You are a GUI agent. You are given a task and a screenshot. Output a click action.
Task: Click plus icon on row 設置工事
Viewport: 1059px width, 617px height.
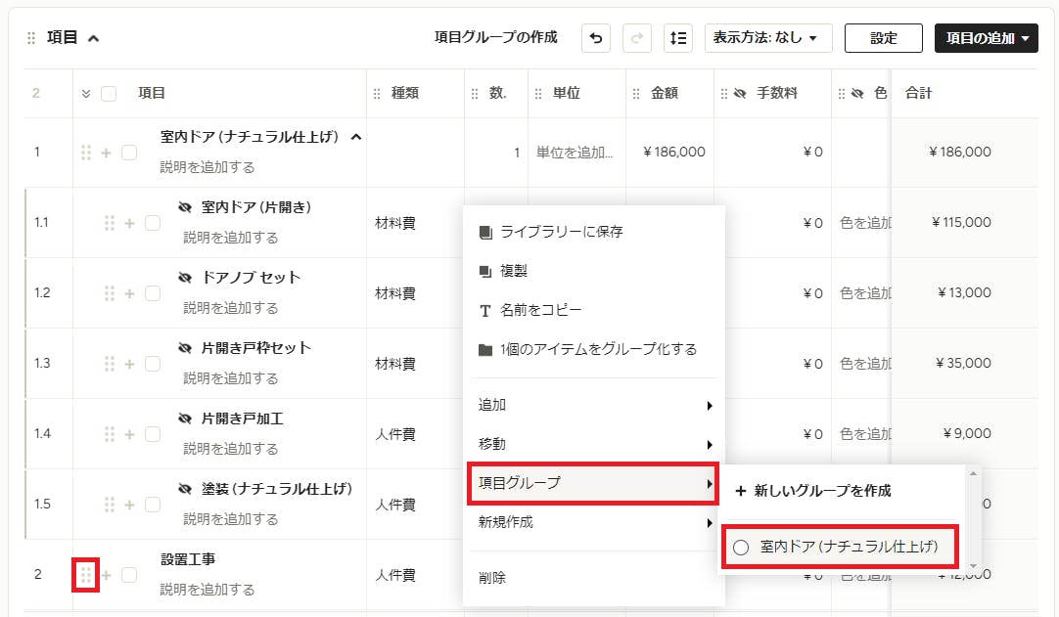click(106, 575)
